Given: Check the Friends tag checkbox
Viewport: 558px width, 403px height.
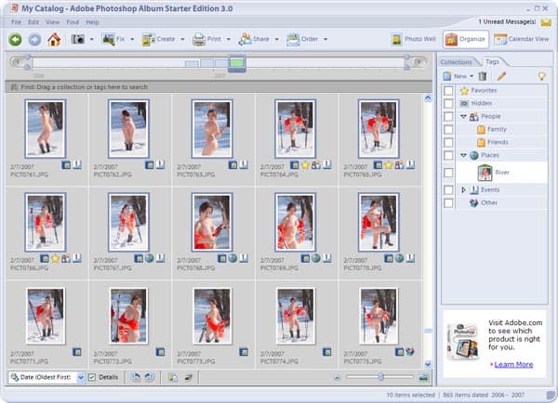Looking at the screenshot, I should click(448, 142).
